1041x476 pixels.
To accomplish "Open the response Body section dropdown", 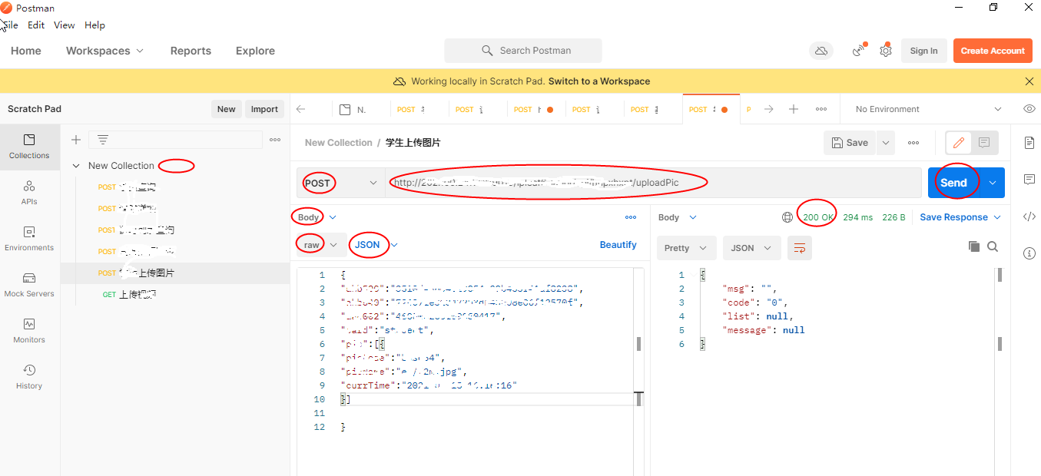I will click(x=678, y=217).
